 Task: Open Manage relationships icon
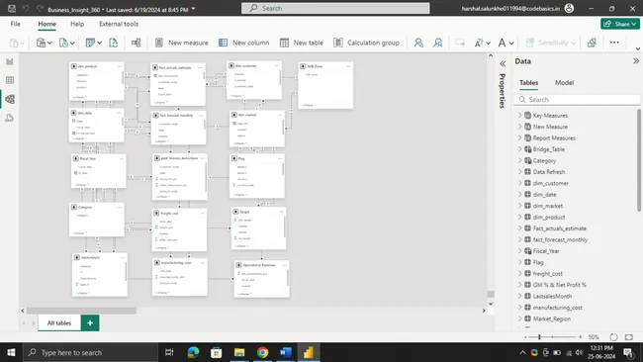pos(136,43)
